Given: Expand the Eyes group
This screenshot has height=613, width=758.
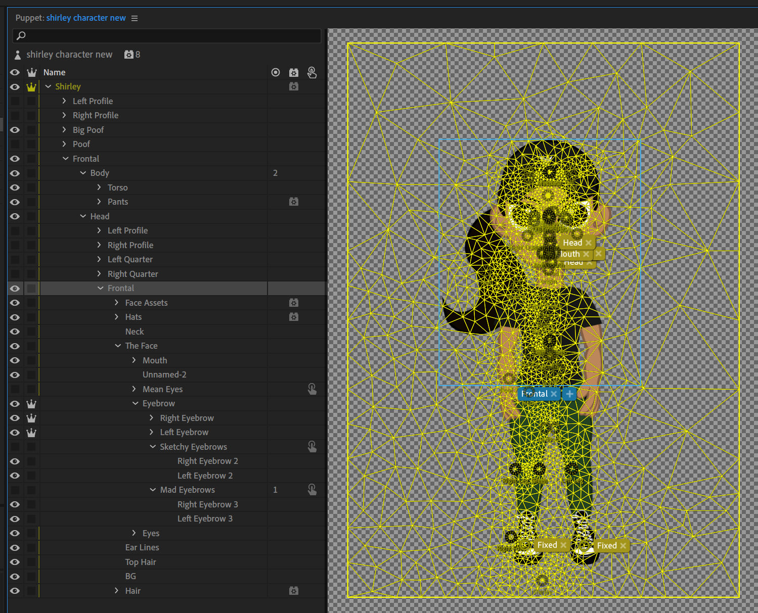Looking at the screenshot, I should click(135, 533).
